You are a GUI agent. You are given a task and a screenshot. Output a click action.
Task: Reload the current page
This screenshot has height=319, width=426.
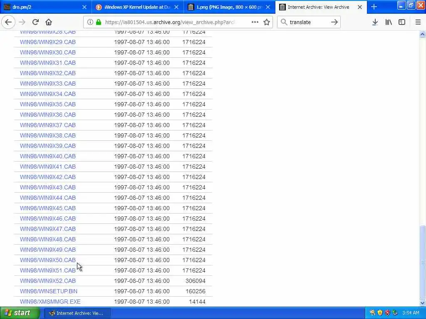click(x=36, y=22)
